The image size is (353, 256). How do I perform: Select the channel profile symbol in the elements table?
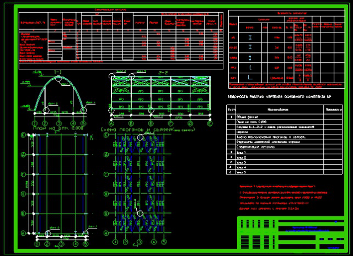tap(250, 67)
